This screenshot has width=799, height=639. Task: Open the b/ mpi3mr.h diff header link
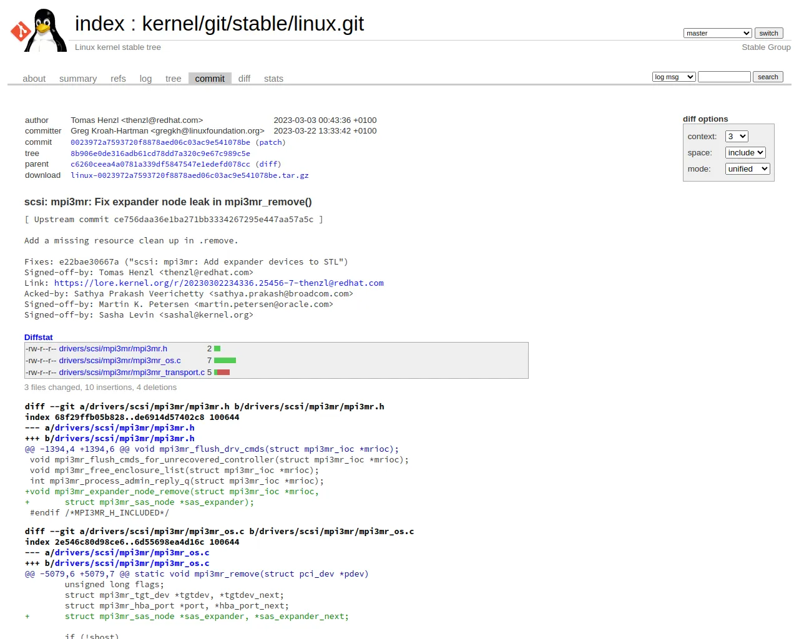coord(125,438)
